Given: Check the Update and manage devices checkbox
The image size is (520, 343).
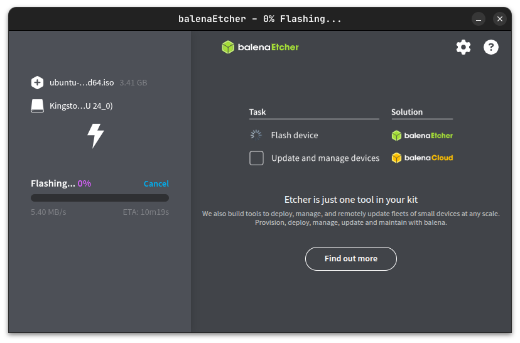Looking at the screenshot, I should [256, 158].
